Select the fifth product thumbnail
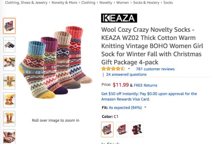 (x=9, y=100)
